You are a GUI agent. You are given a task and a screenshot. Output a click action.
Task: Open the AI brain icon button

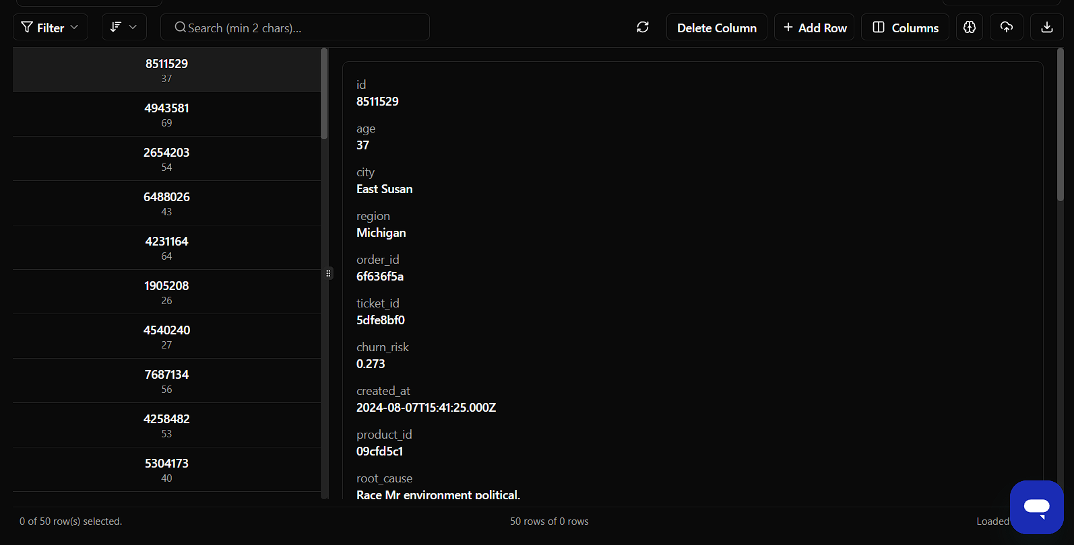[x=970, y=27]
